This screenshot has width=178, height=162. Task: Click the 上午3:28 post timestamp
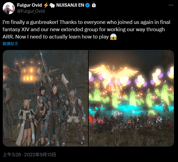click(x=12, y=155)
